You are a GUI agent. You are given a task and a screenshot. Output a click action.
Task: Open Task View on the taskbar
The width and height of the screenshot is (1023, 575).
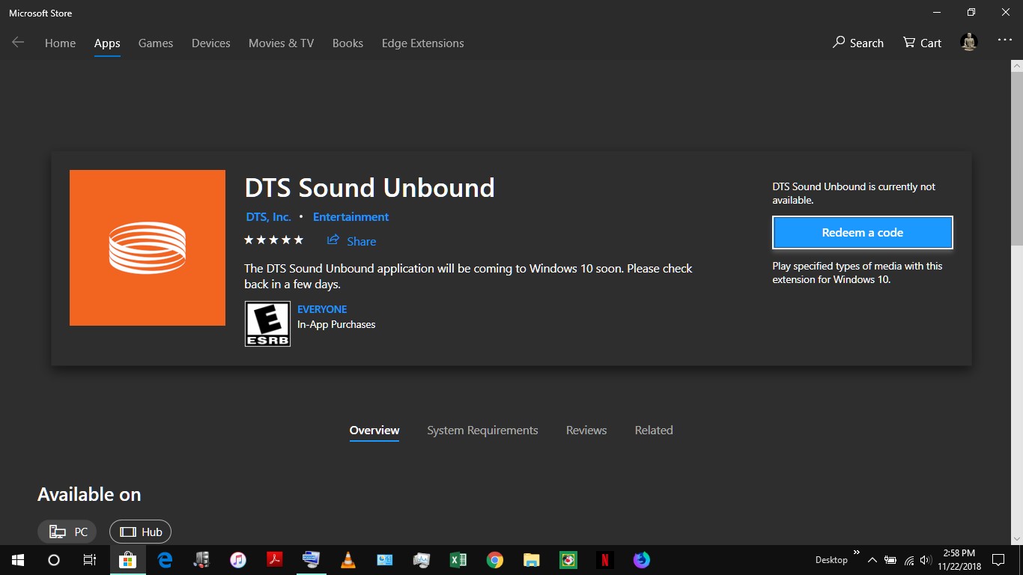click(x=90, y=560)
